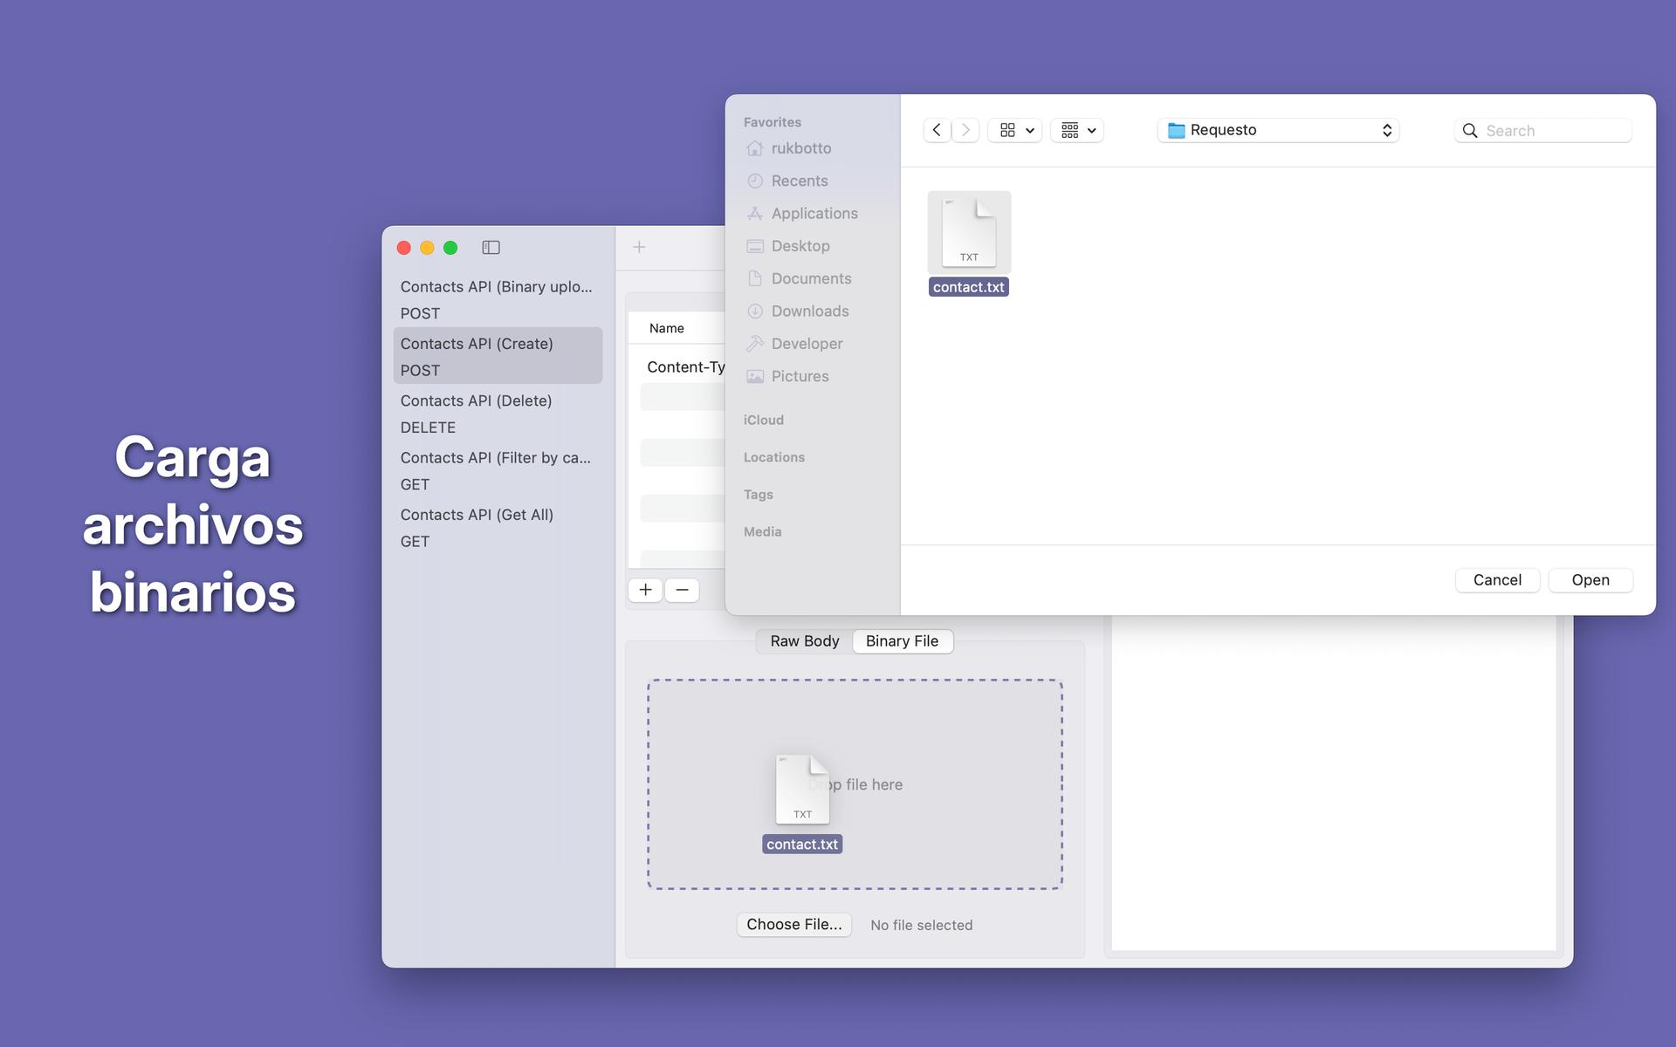Click the forward navigation arrow
The height and width of the screenshot is (1047, 1676).
pyautogui.click(x=965, y=130)
